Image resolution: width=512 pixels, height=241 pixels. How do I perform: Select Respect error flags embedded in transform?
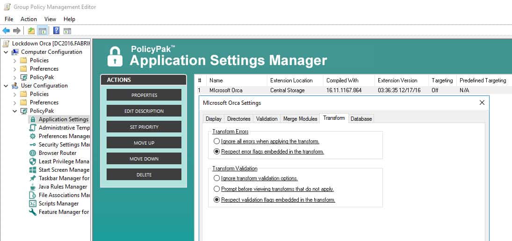(216, 152)
